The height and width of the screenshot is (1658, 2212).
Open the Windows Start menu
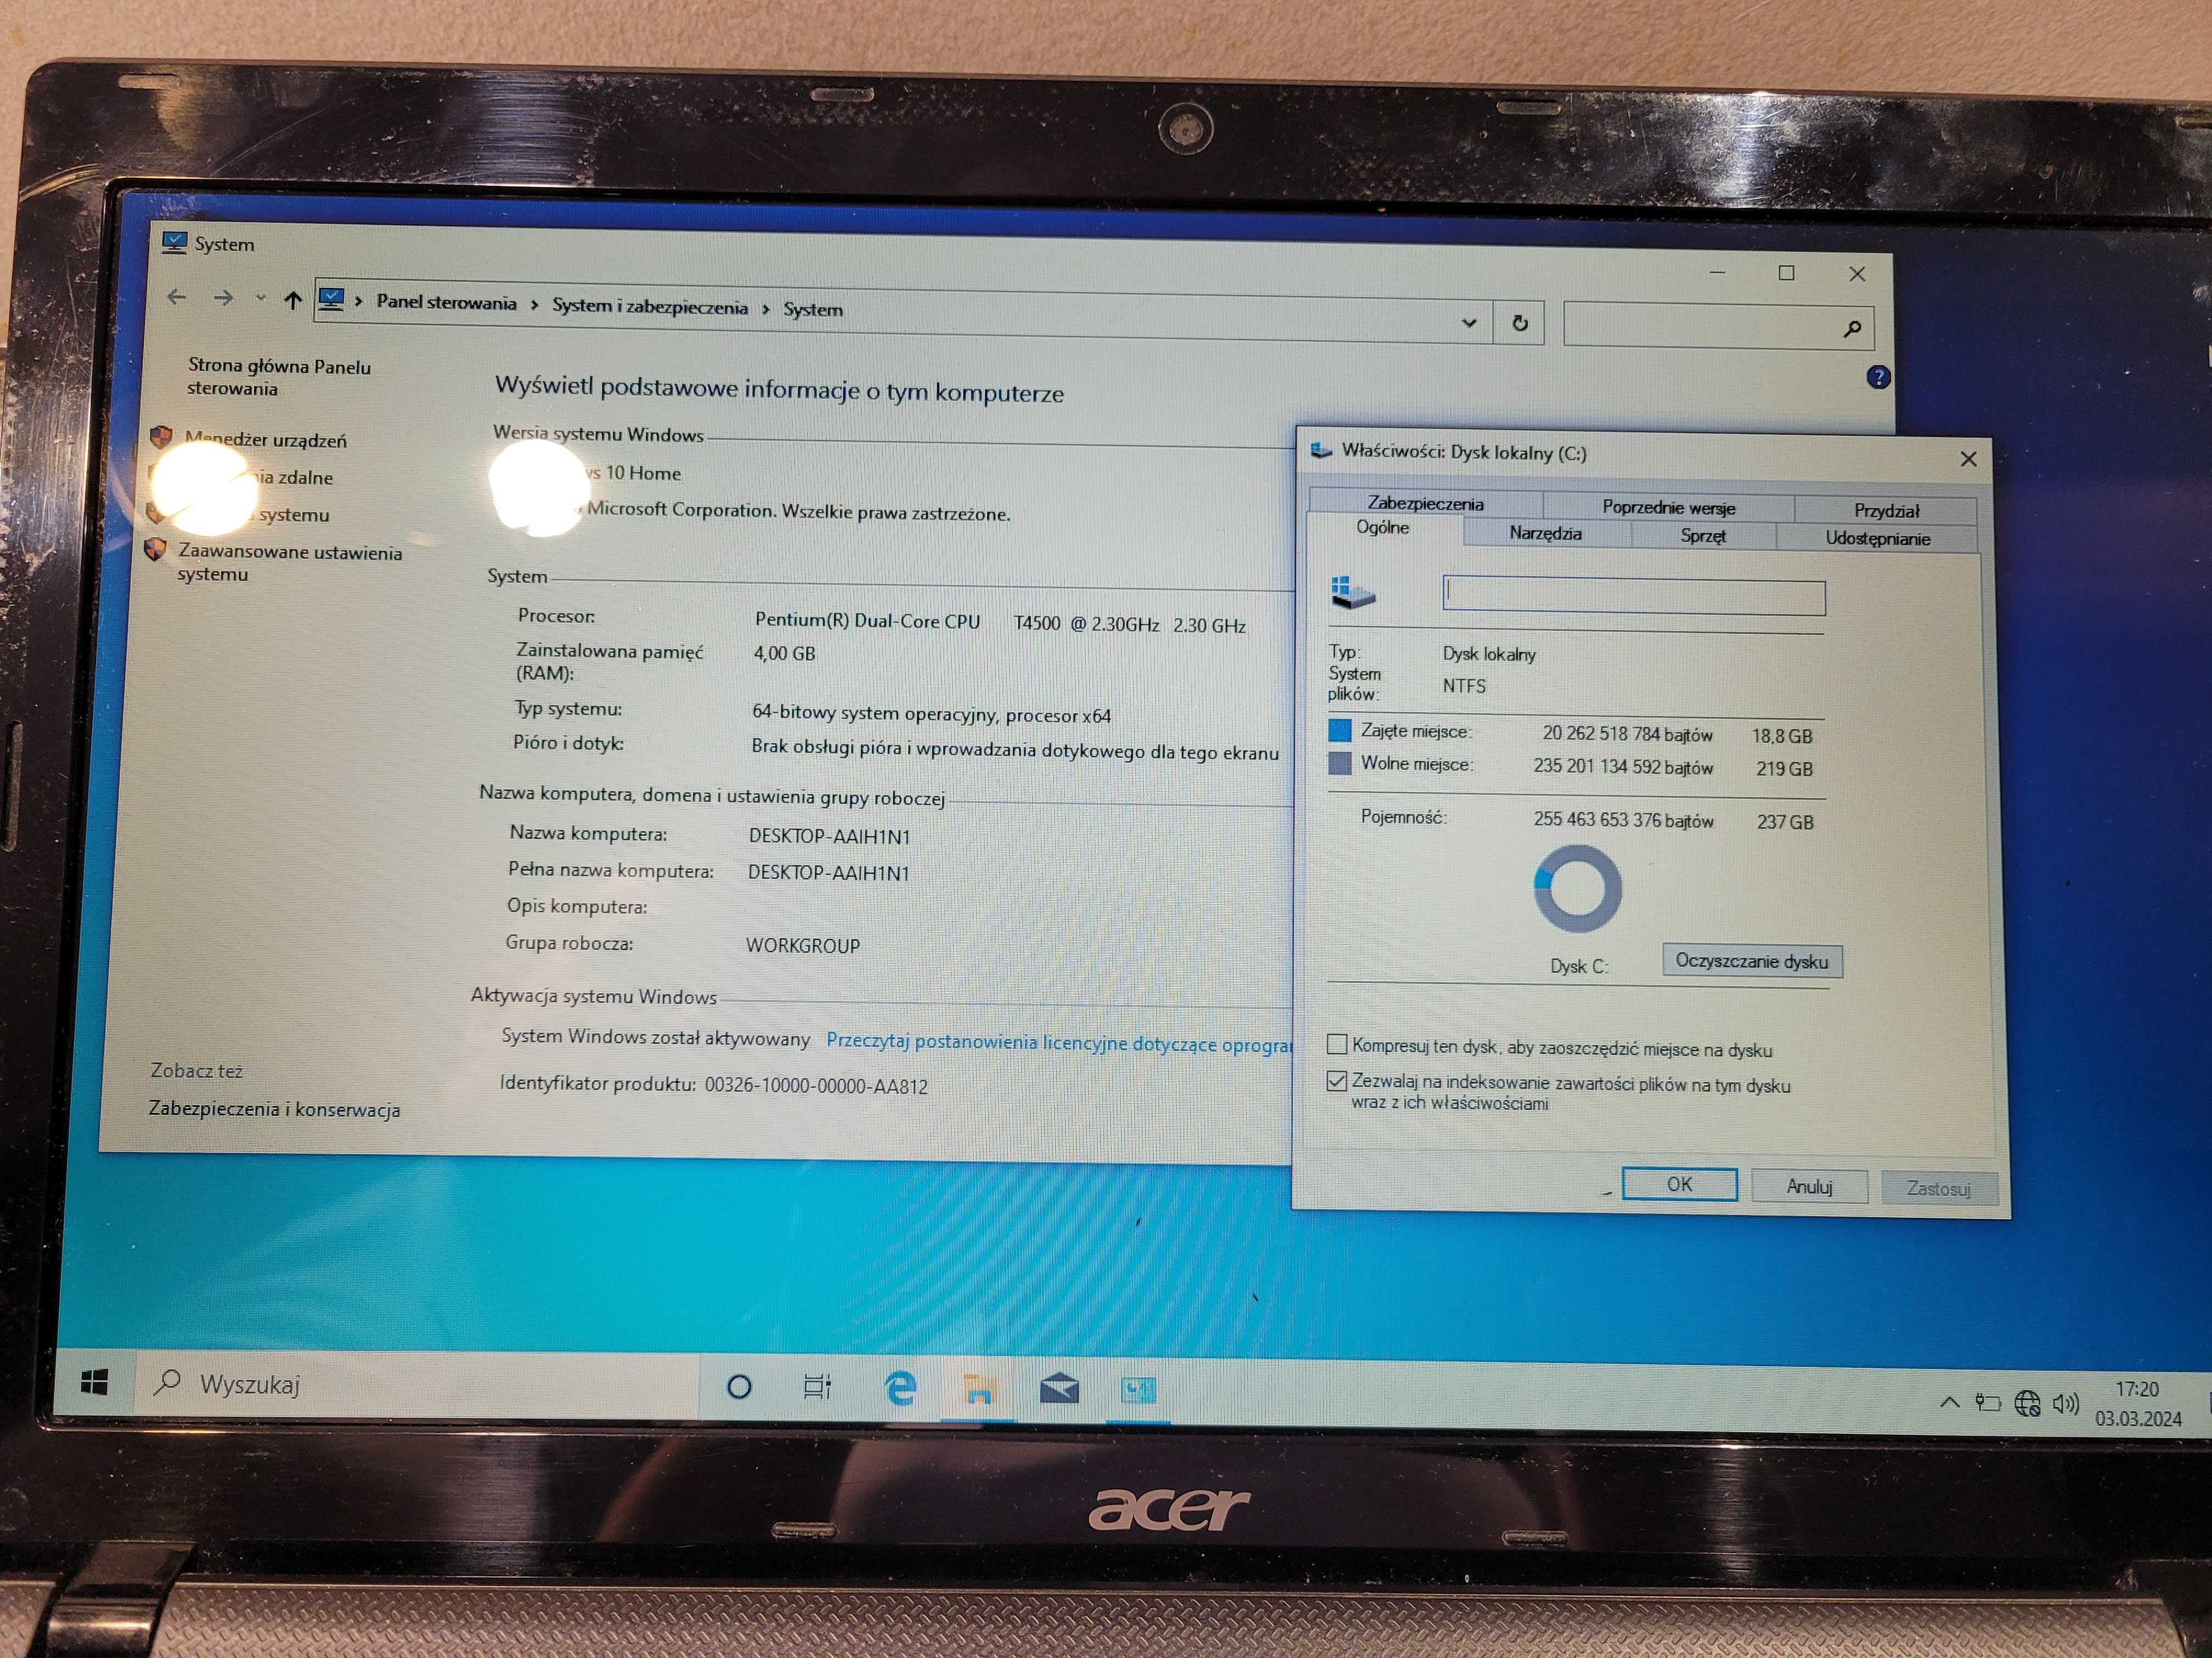[94, 1383]
